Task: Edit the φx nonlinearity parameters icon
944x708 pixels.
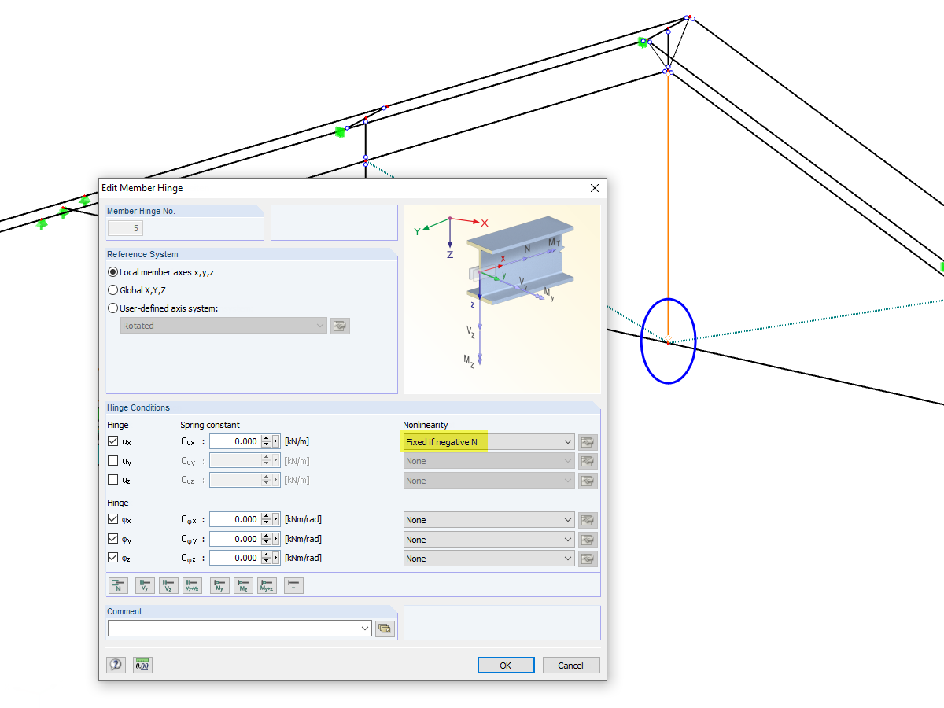Action: click(588, 520)
